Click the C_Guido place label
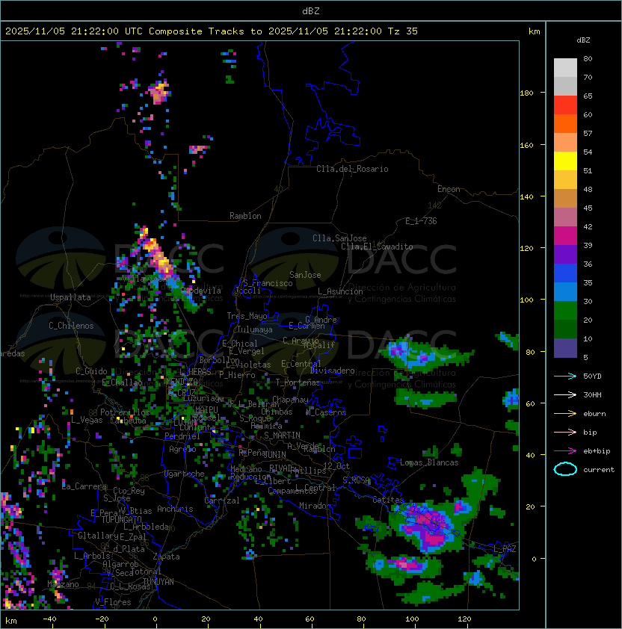The height and width of the screenshot is (629, 622). (91, 371)
